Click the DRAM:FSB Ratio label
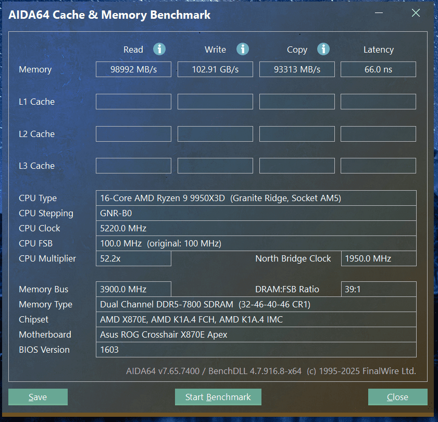The height and width of the screenshot is (422, 438). coord(287,289)
